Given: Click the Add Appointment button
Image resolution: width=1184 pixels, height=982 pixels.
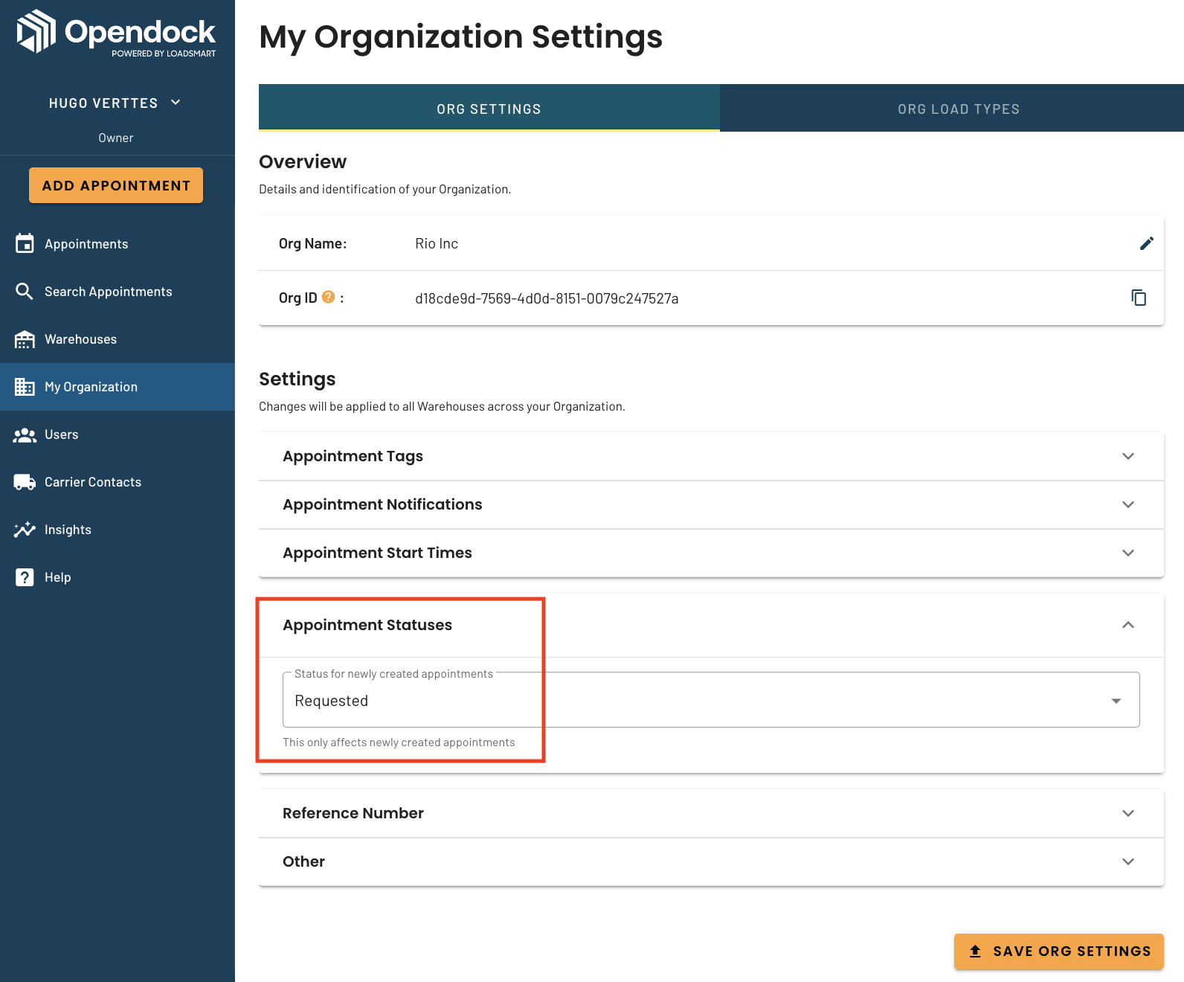Looking at the screenshot, I should [x=116, y=185].
